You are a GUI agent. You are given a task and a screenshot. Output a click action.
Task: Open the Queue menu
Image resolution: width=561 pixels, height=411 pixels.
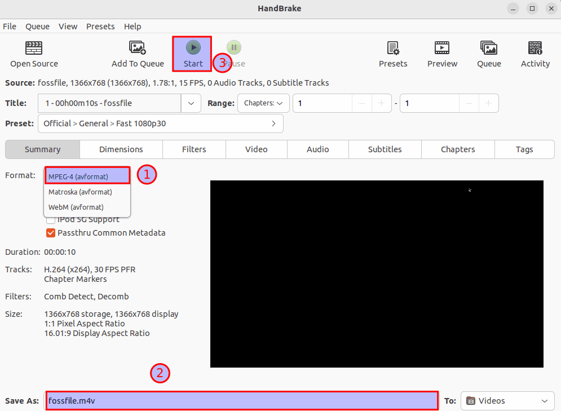(x=37, y=26)
